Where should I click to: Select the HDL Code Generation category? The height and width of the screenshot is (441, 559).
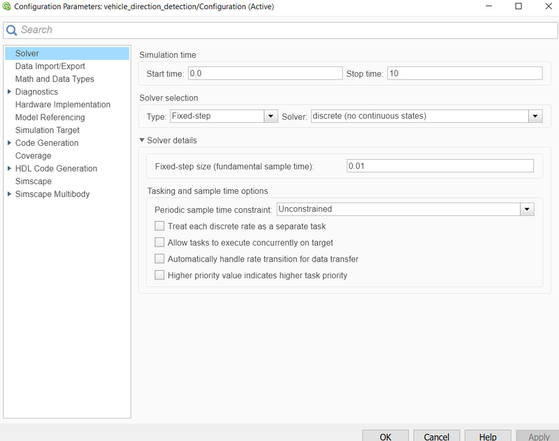[x=56, y=169]
